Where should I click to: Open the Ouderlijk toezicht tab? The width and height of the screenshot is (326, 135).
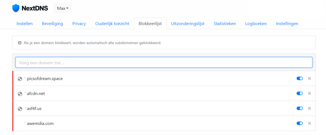point(112,24)
